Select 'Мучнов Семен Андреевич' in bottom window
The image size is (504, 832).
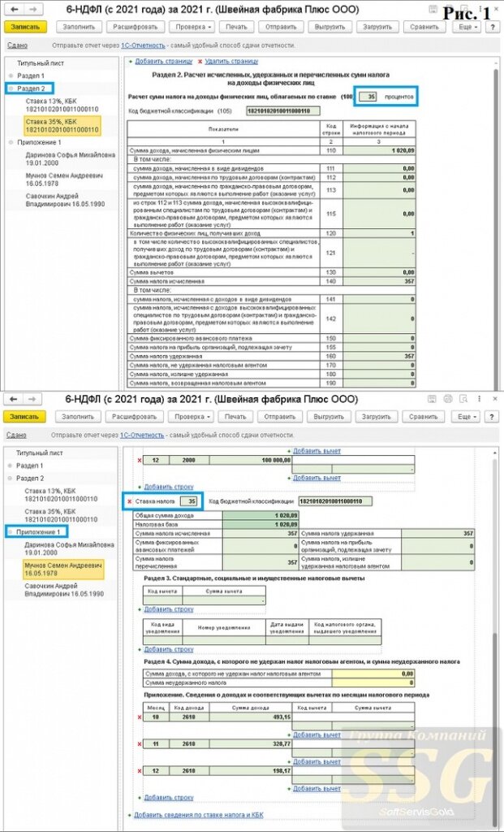[62, 570]
